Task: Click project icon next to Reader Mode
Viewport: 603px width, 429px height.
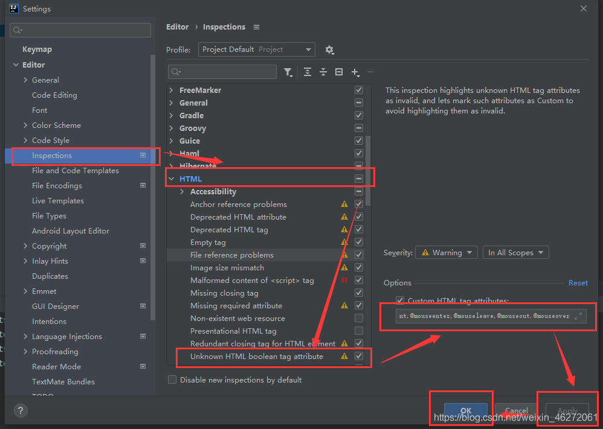Action: (x=143, y=366)
